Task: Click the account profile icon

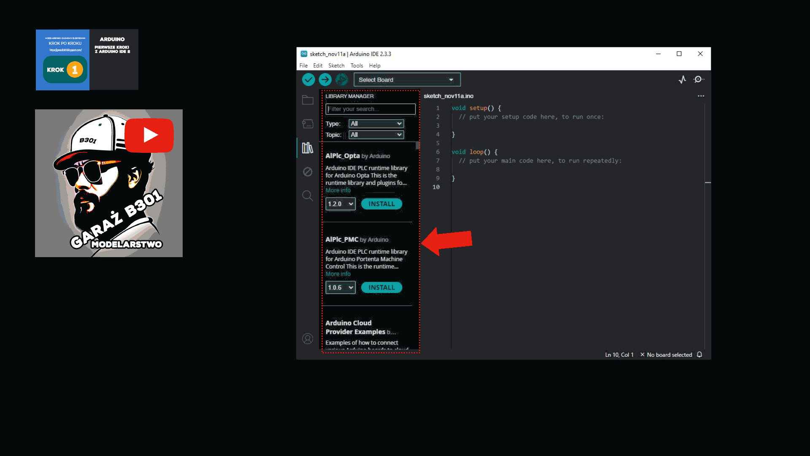Action: click(x=308, y=339)
